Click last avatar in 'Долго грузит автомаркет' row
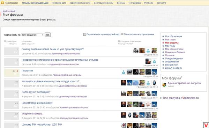209x128 pixels. point(154,93)
